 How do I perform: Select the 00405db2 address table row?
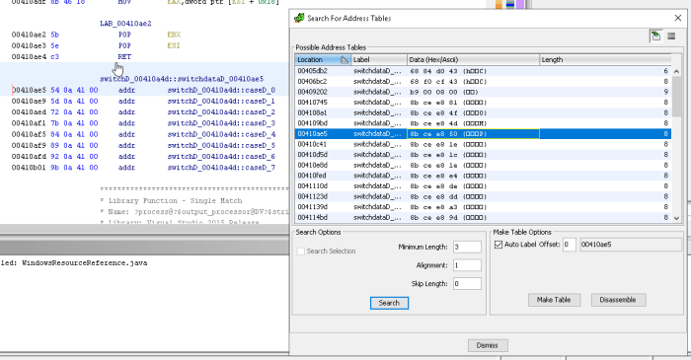click(483, 71)
